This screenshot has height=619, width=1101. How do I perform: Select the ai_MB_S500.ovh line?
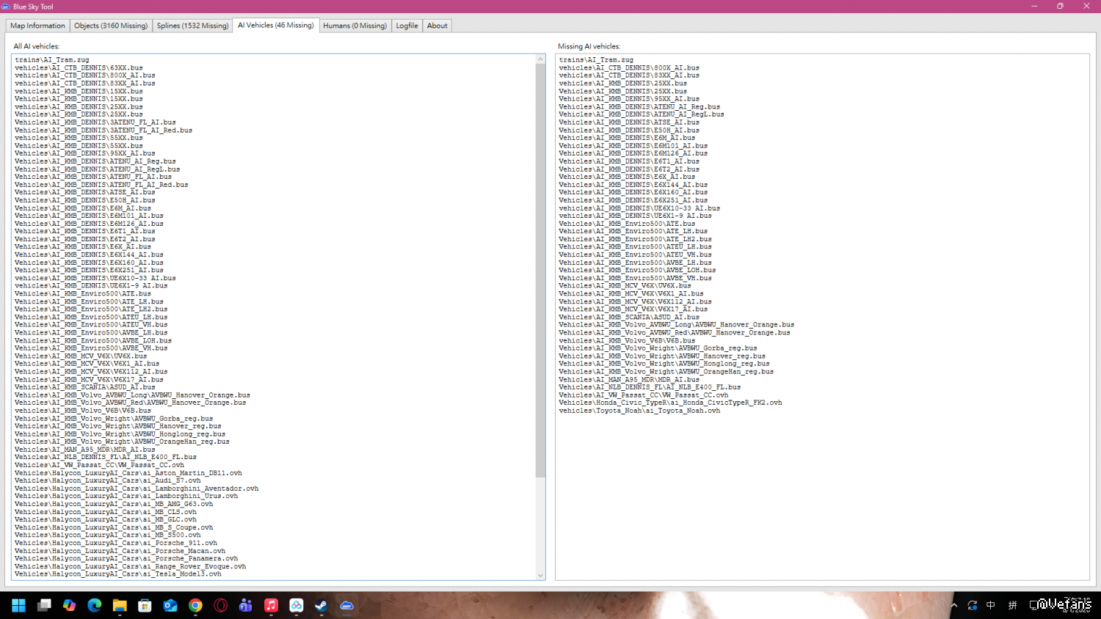point(108,535)
